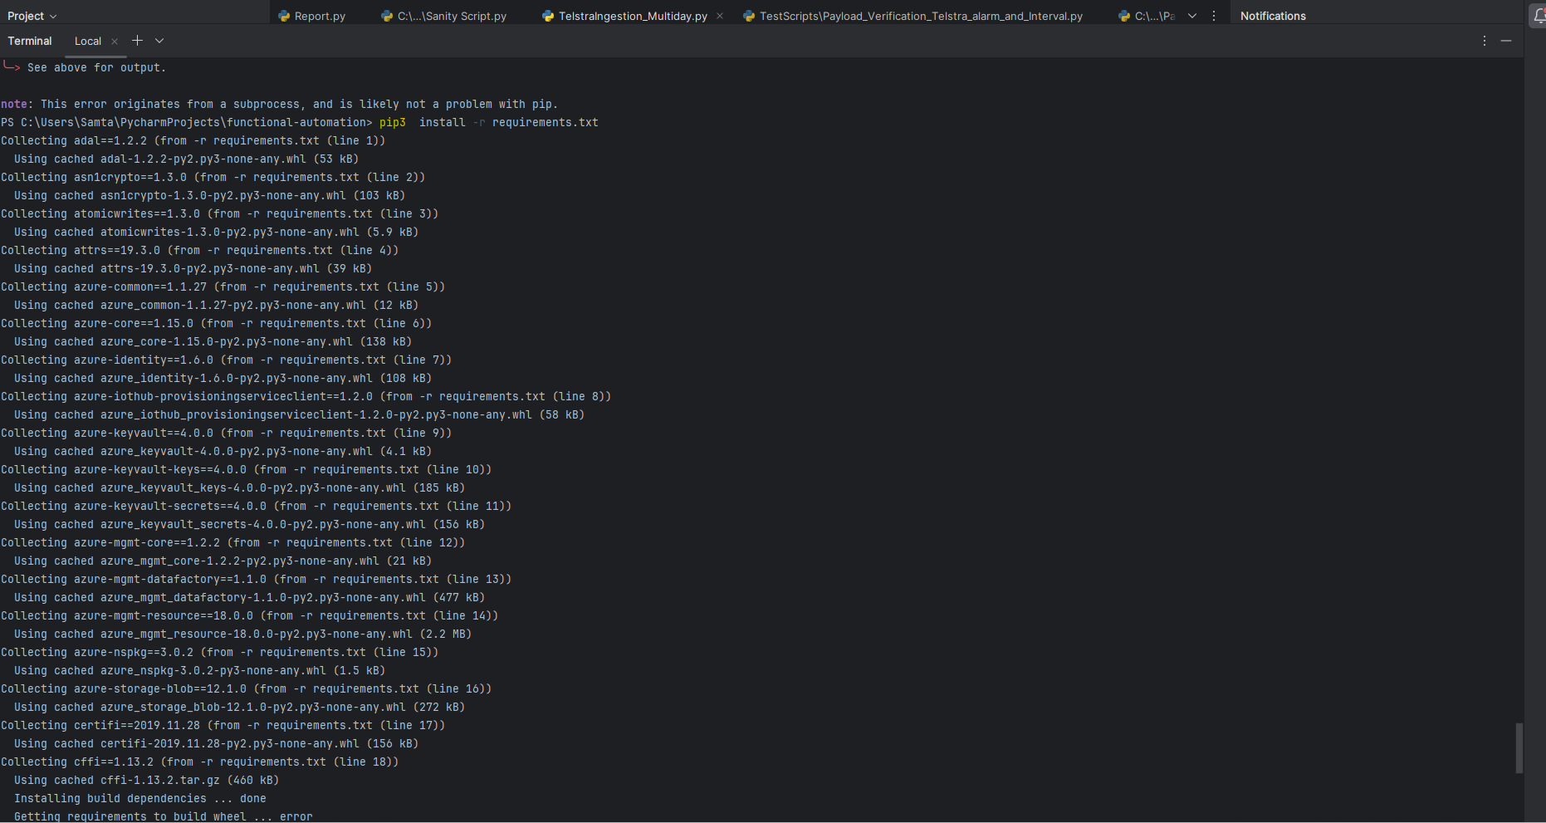Hide the Terminal tool window

(1506, 41)
